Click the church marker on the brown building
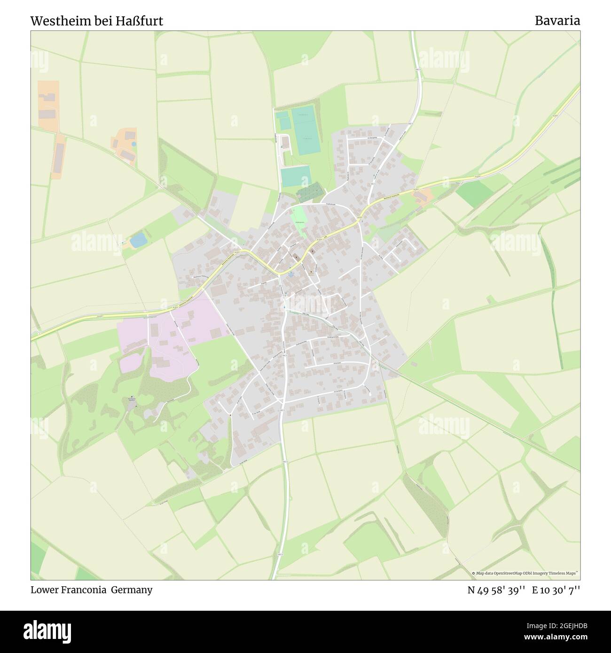Screen dimensions: 611x653 click(x=295, y=257)
